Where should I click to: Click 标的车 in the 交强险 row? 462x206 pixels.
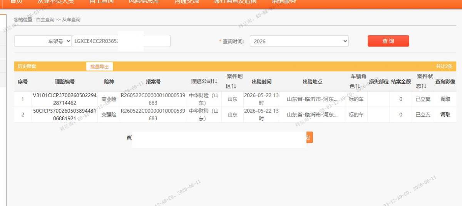pos(356,115)
